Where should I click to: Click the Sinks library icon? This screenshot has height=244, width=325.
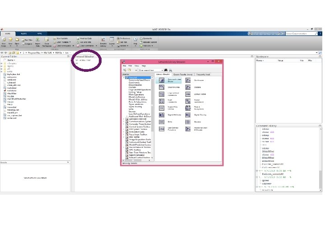point(162,122)
